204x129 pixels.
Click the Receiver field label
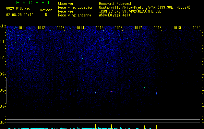coord(66,11)
